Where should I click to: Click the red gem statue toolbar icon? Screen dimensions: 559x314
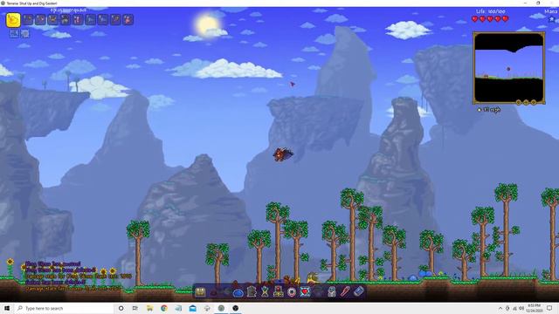coord(278,292)
